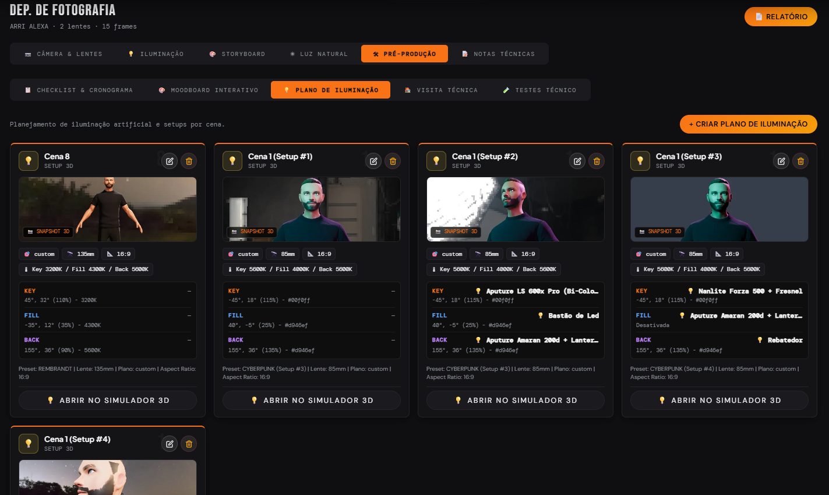The image size is (829, 495).
Task: Open the Setup #4 snapshot thumbnail
Action: [108, 478]
